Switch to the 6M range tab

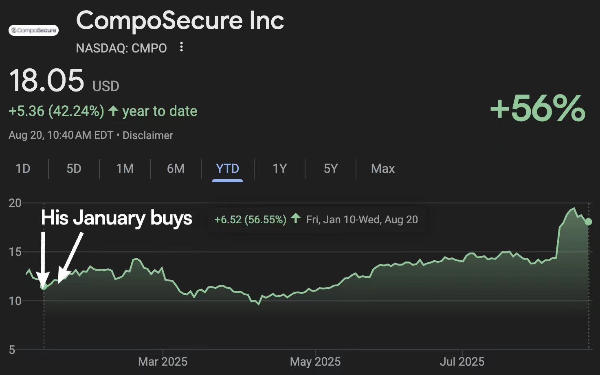[176, 168]
